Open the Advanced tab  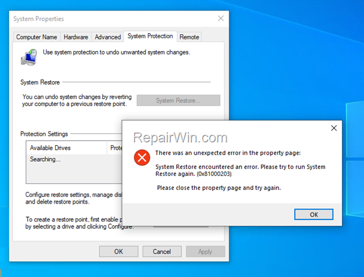pos(107,37)
